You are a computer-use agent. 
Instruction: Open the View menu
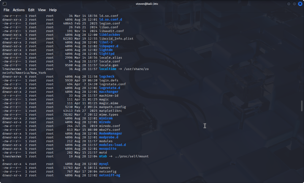coord(42,10)
